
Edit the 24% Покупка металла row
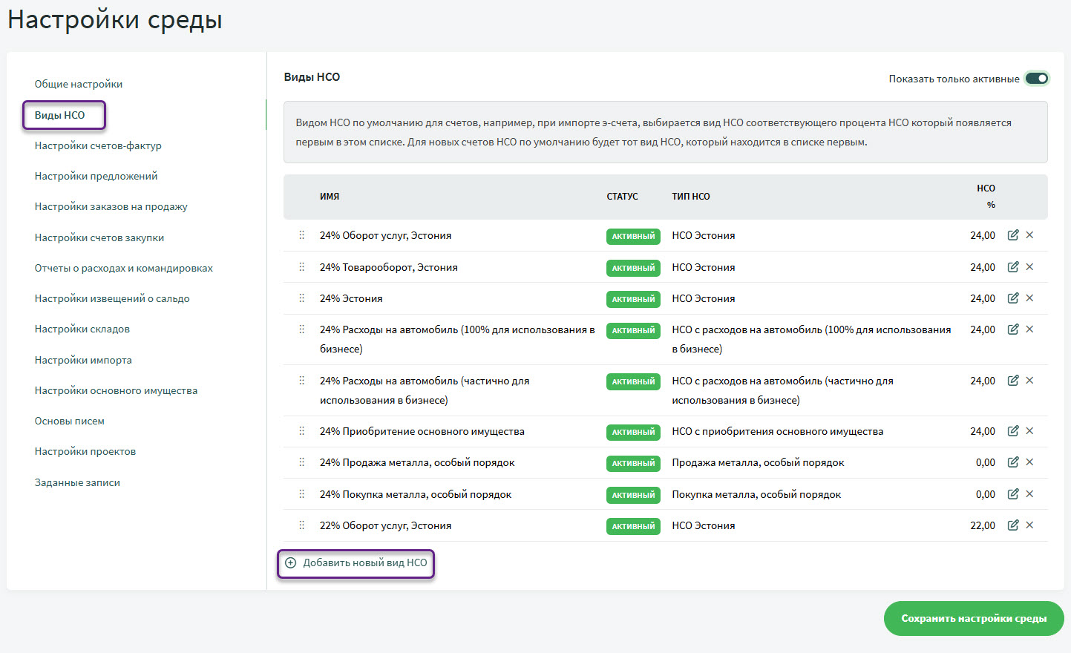point(1012,494)
